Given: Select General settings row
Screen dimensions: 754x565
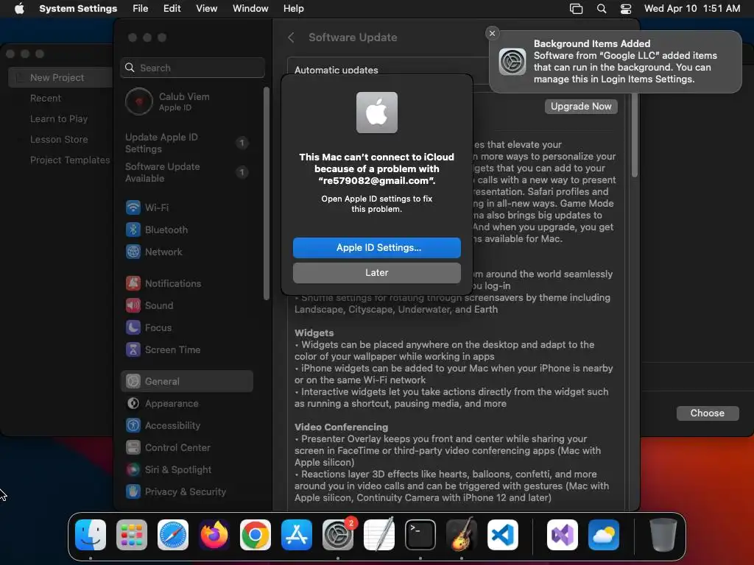Looking at the screenshot, I should click(x=186, y=382).
